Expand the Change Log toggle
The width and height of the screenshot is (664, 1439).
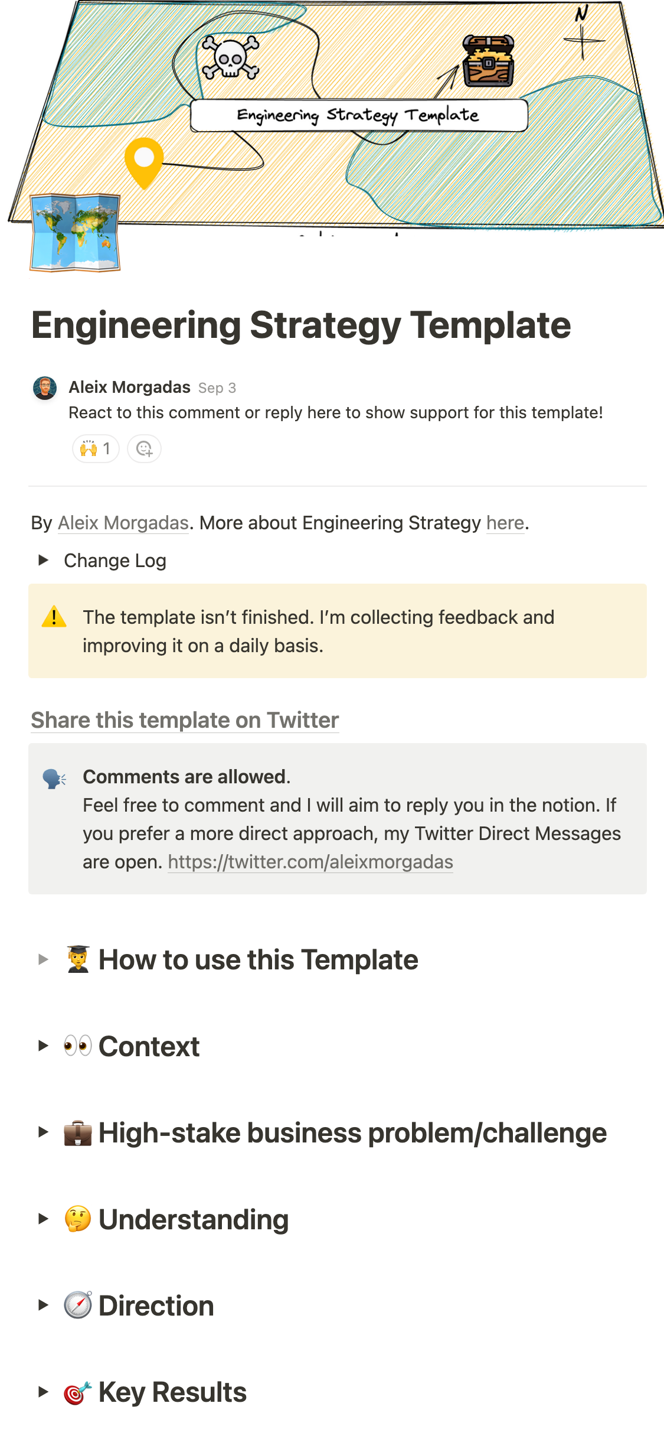pyautogui.click(x=43, y=560)
